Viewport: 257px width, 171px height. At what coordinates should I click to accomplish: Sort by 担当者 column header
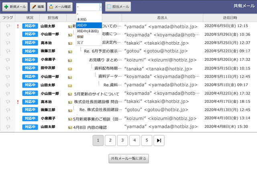53,18
